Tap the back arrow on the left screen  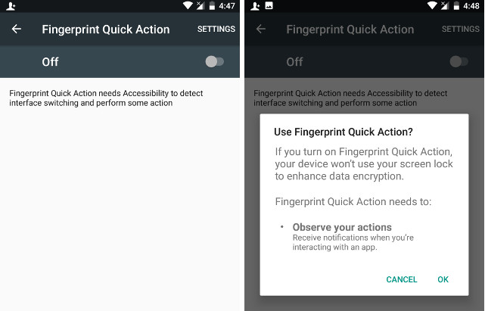coord(17,30)
